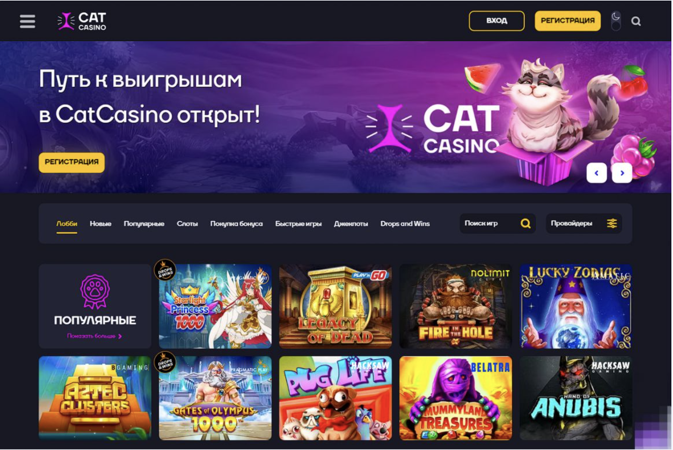673x450 pixels.
Task: Open the header search magnifier icon
Action: [636, 21]
